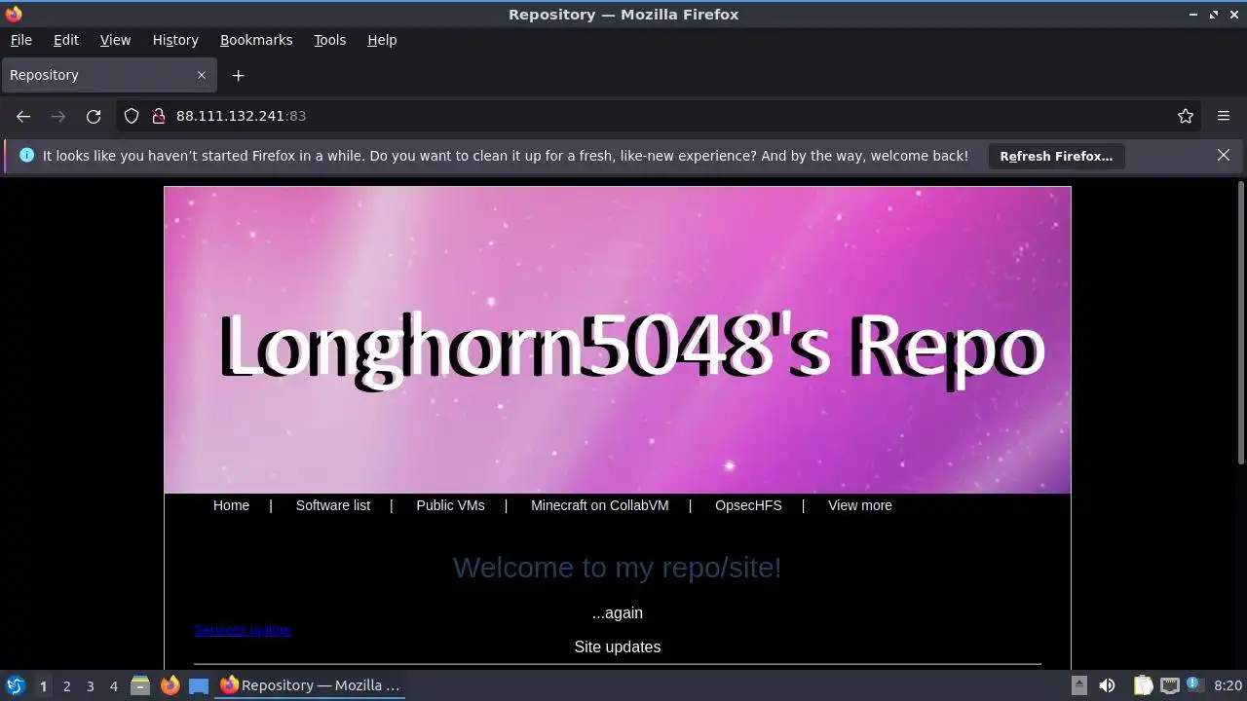Switch to workspace 1
The height and width of the screenshot is (701, 1247).
43,685
